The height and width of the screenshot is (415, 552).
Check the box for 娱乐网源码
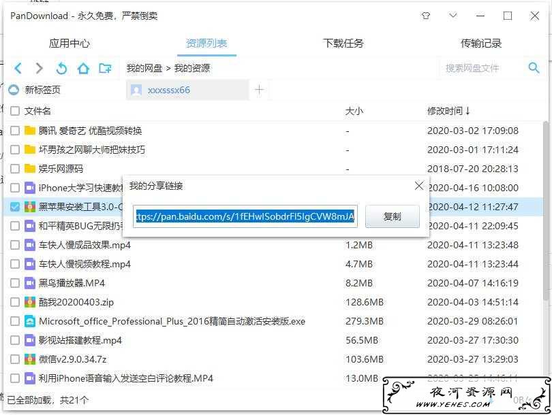point(15,169)
